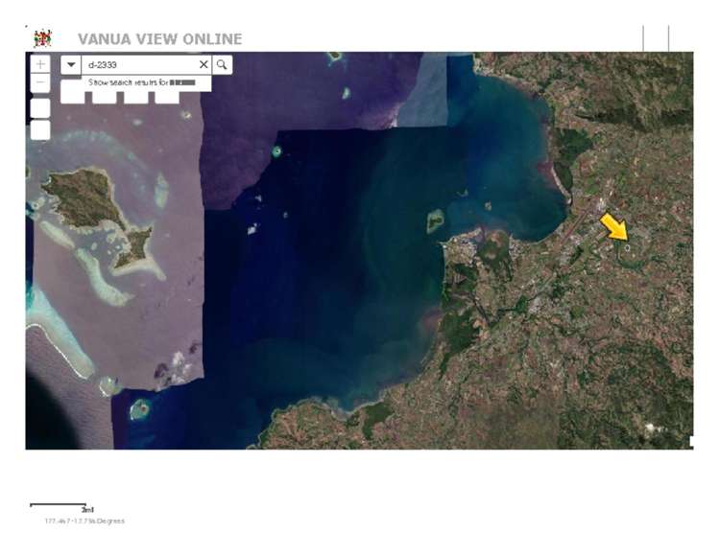
Task: Click the lowest blank button in left column
Action: click(40, 129)
